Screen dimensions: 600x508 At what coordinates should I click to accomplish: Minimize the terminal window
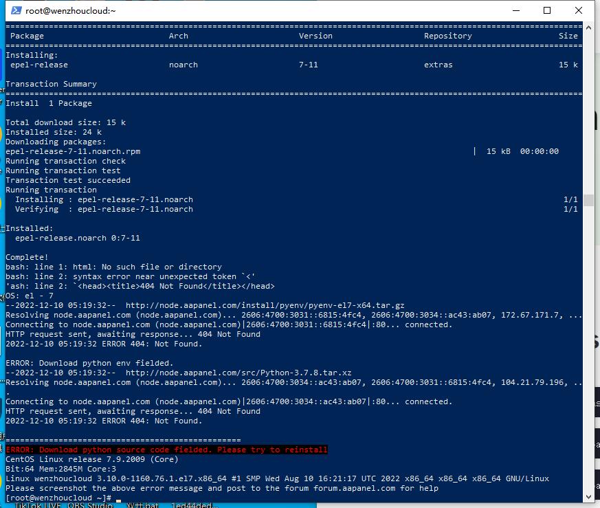tap(516, 11)
